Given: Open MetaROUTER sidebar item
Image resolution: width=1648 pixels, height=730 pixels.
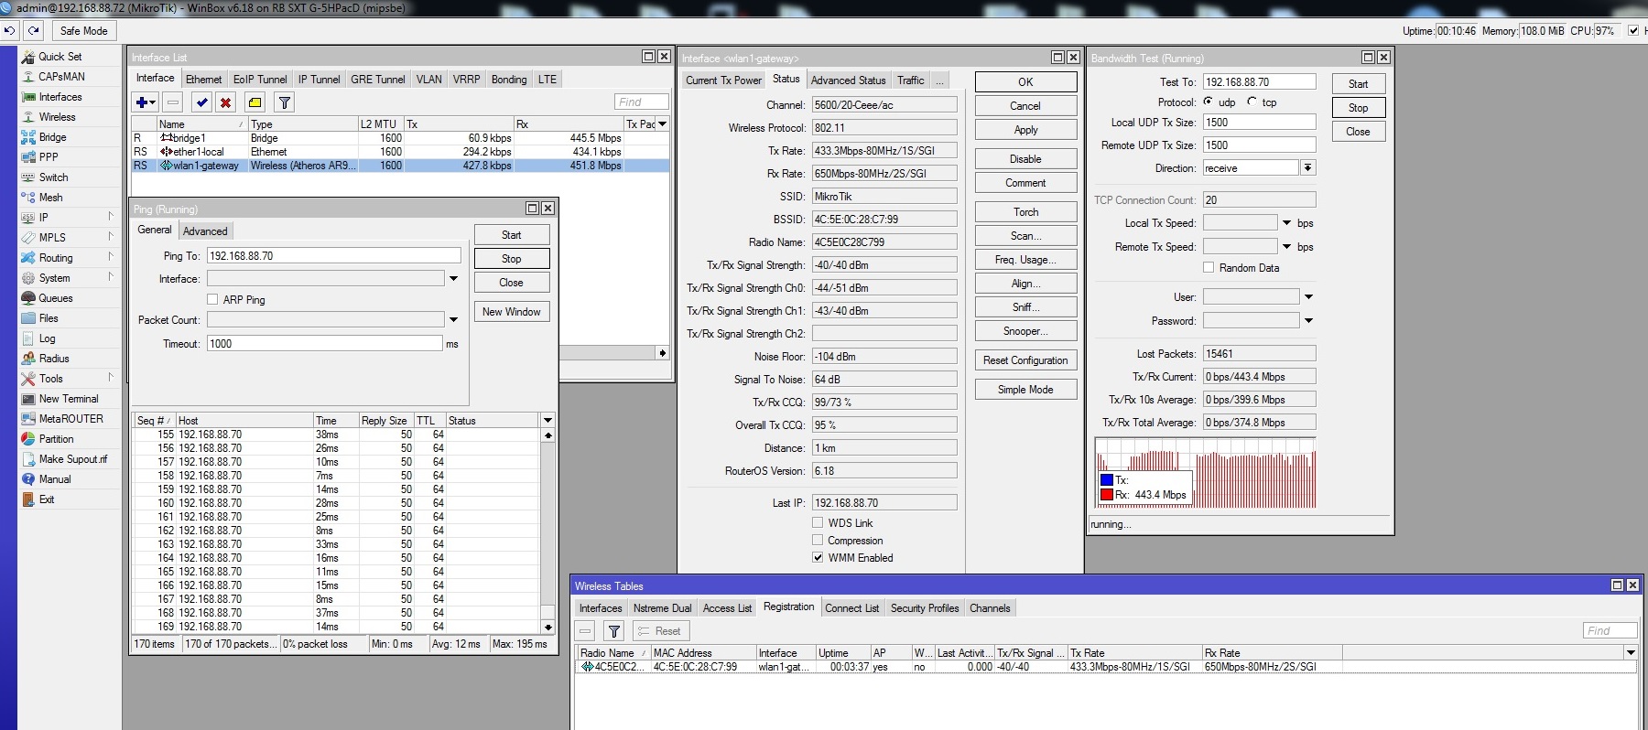Looking at the screenshot, I should tap(70, 419).
